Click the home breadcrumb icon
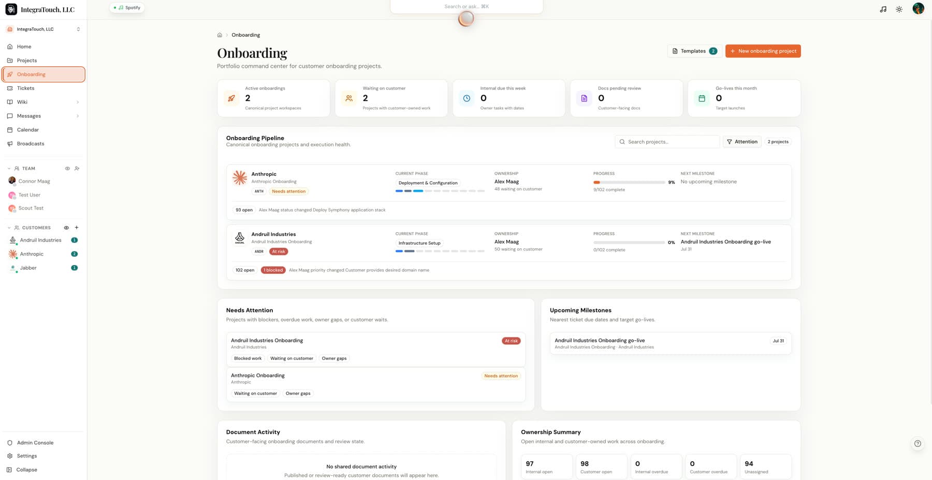 [x=220, y=35]
